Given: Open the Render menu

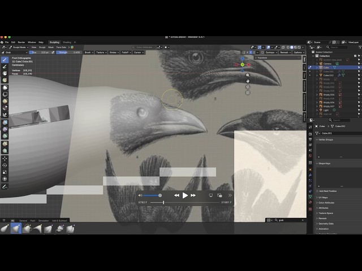Looking at the screenshot, I should (21, 42).
